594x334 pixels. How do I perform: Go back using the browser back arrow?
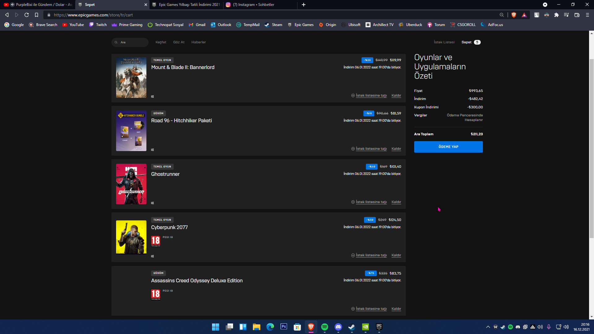7,15
